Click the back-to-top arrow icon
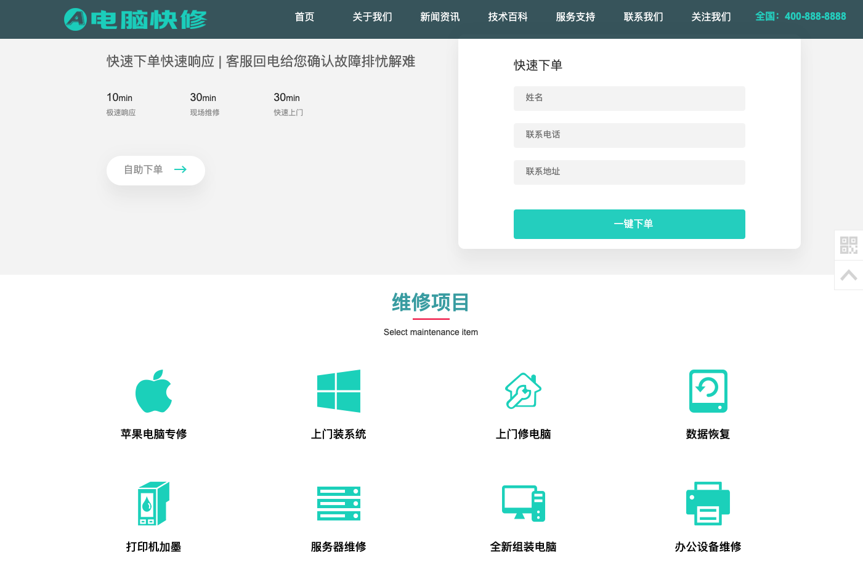 tap(849, 275)
